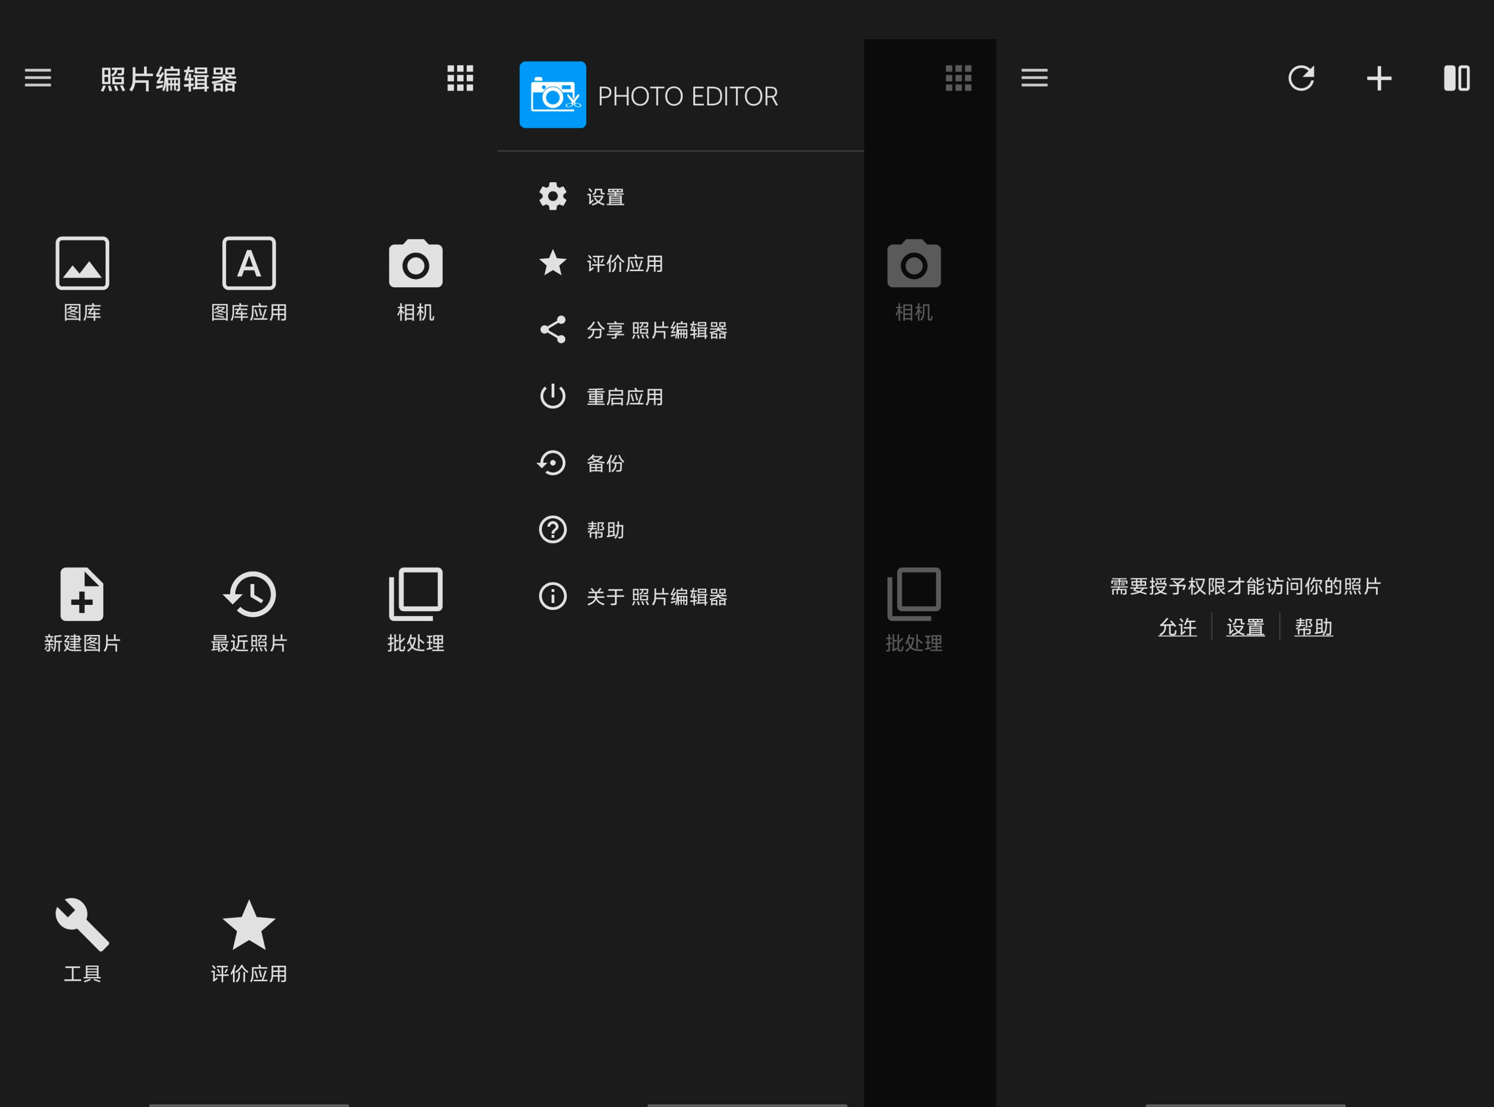Screen dimensions: 1494x1107
Task: Tap 帮助 link next to permission prompt
Action: click(x=1313, y=627)
